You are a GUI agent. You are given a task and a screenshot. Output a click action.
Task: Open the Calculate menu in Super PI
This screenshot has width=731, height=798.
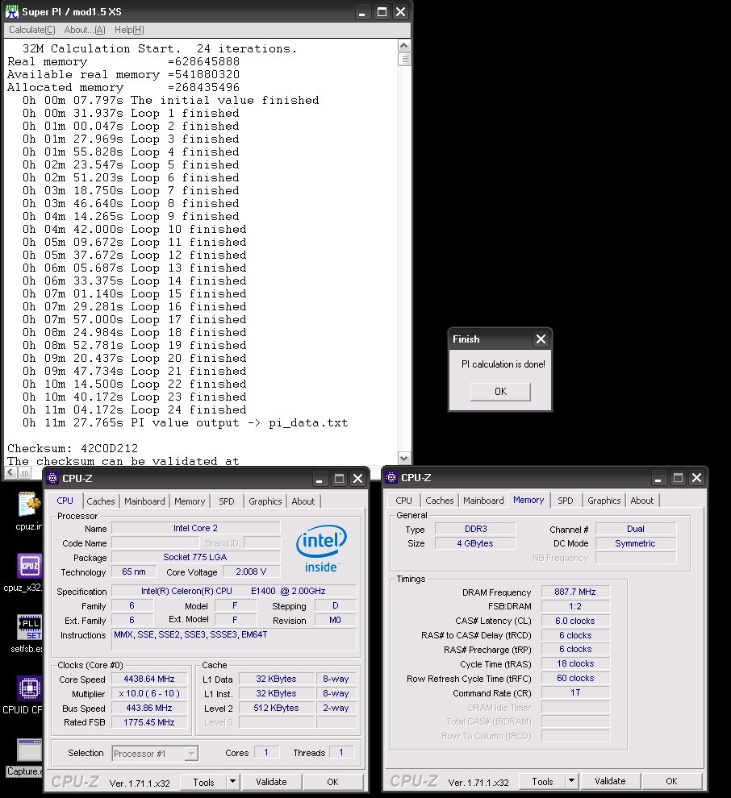[32, 30]
